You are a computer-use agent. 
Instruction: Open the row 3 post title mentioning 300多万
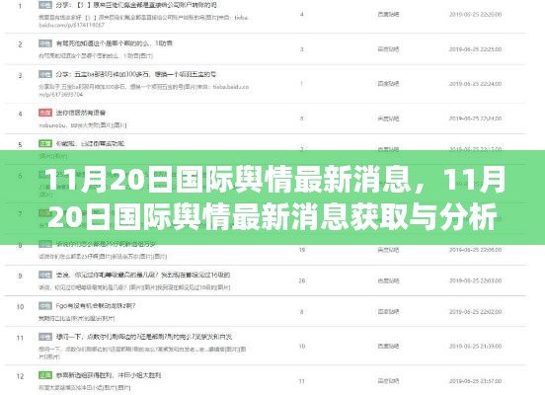pyautogui.click(x=136, y=74)
